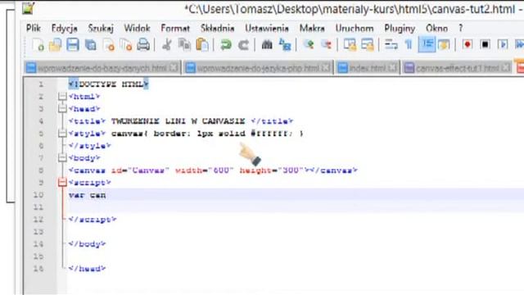The image size is (524, 295).
Task: Select line number 13 in the margin
Action: 38,232
